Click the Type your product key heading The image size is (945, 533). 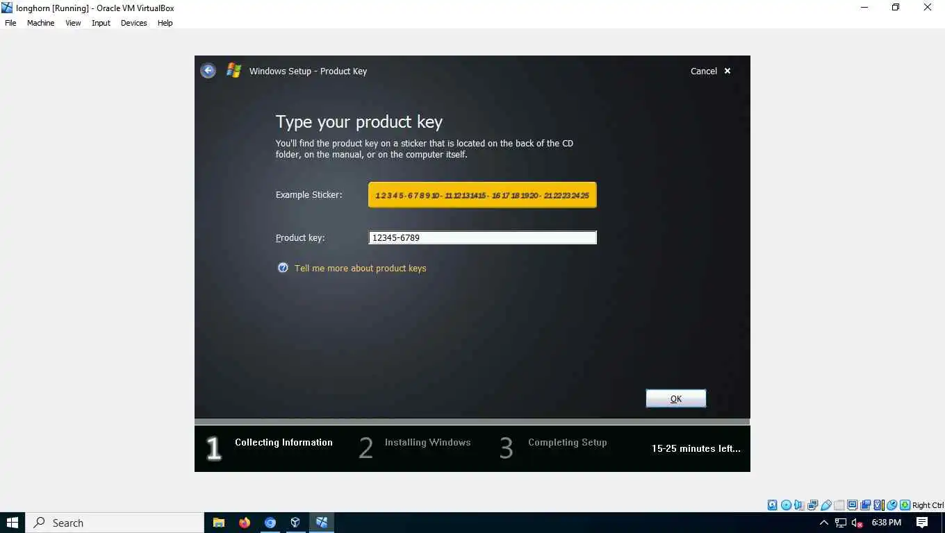point(359,122)
